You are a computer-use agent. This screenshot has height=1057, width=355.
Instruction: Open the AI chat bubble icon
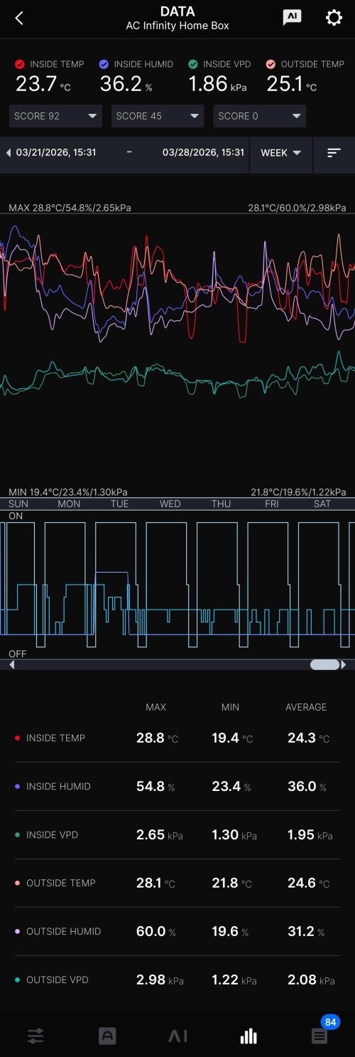click(x=291, y=18)
